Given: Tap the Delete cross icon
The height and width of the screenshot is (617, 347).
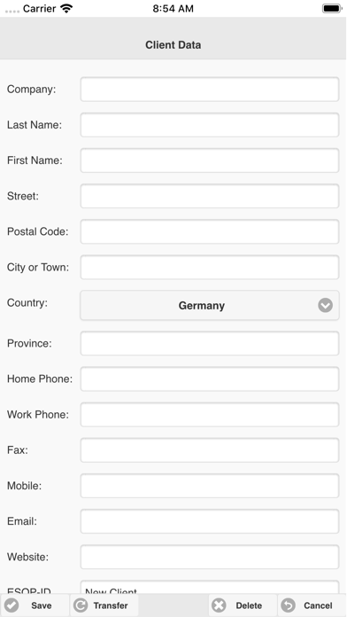Looking at the screenshot, I should 219,605.
